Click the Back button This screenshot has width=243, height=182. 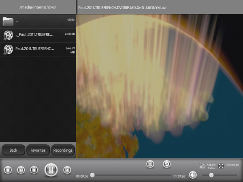click(x=13, y=150)
